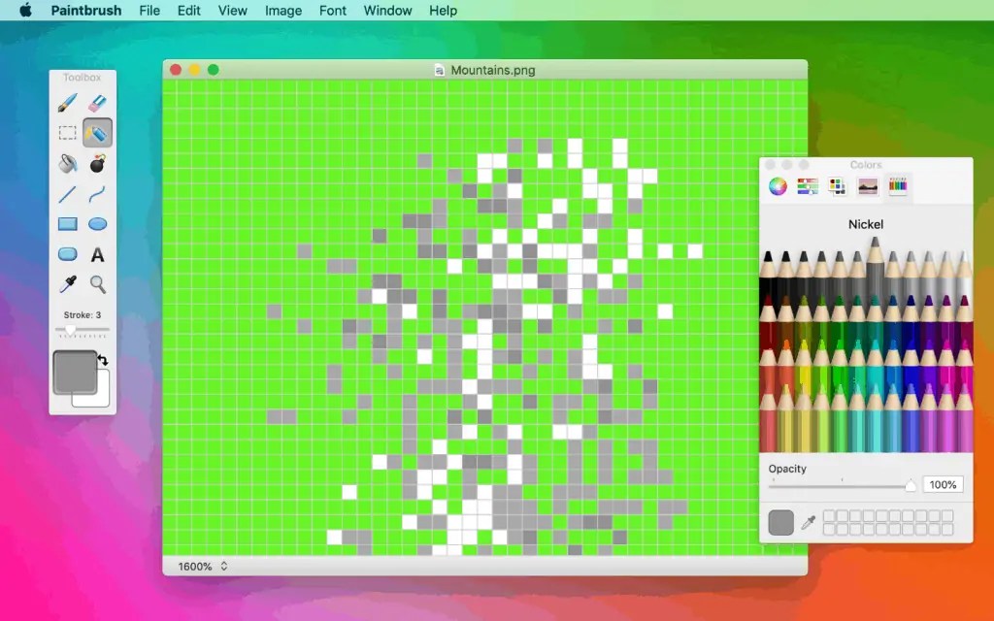Switch to the Color Sliders tab
Image resolution: width=994 pixels, height=621 pixels.
coord(806,185)
